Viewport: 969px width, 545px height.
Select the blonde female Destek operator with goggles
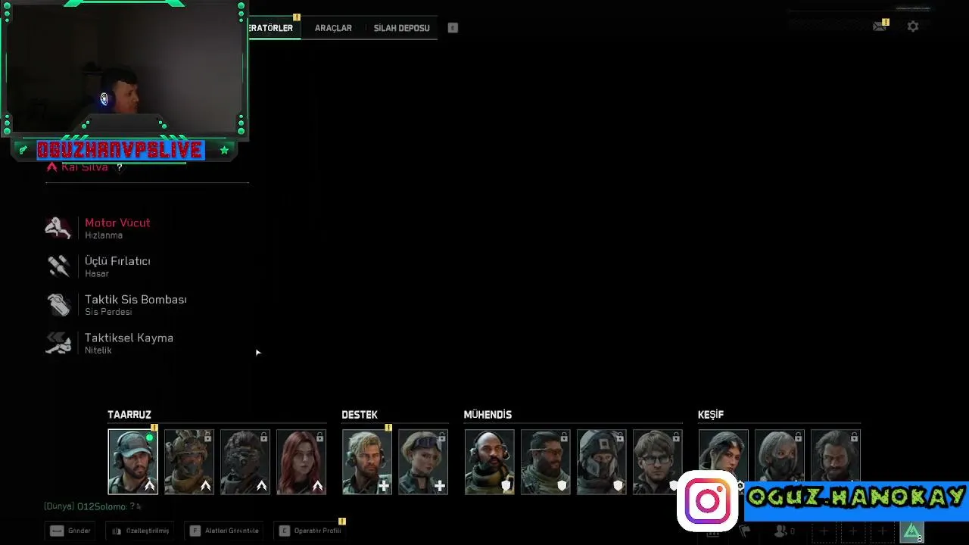coord(423,462)
